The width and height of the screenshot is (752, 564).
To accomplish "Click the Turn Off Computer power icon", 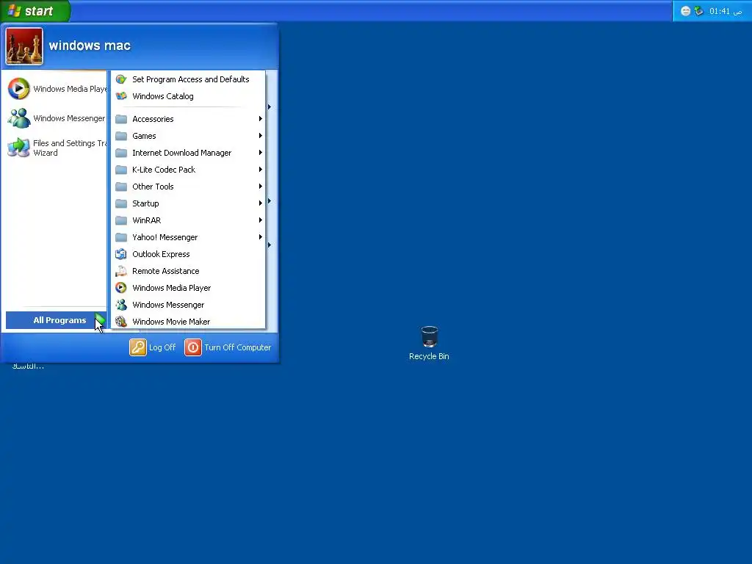I will 193,347.
